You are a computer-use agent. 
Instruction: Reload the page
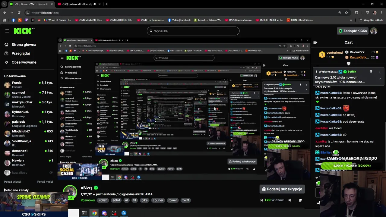tap(19, 13)
